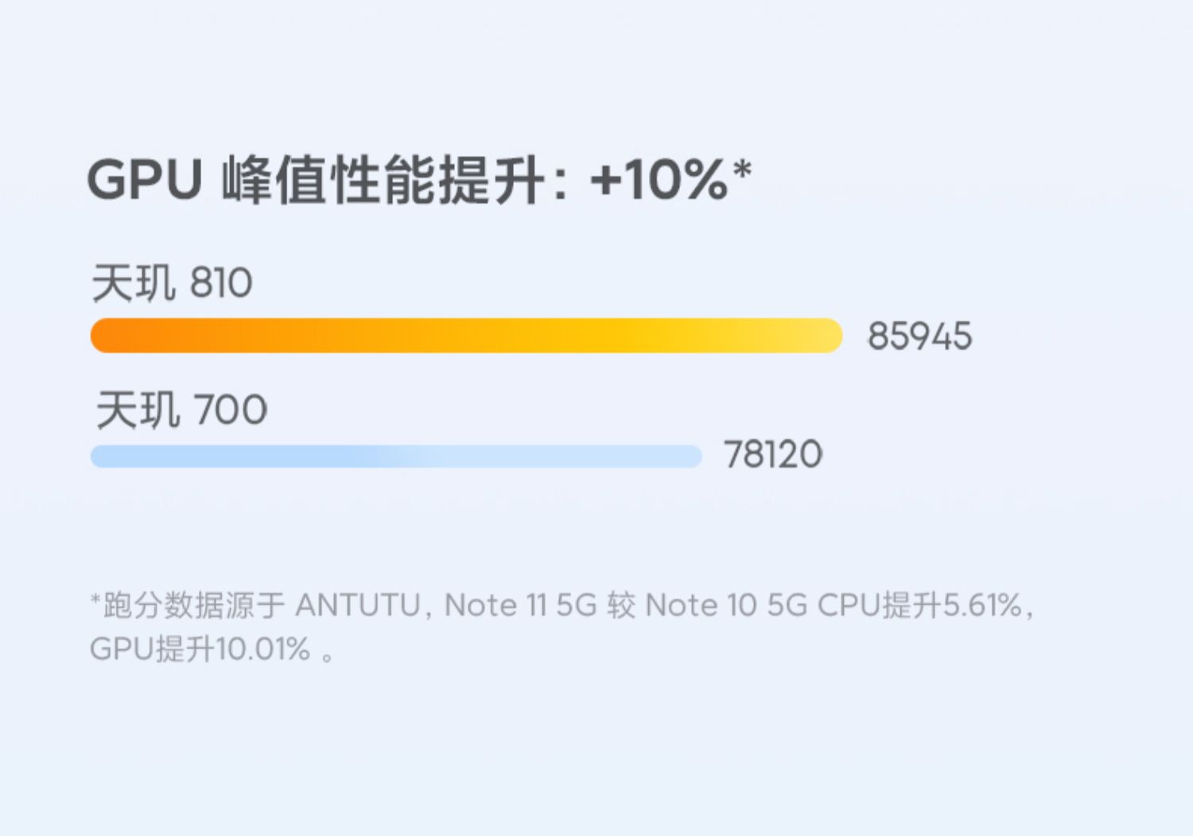Click 峰值性能提升 in the heading
The image size is (1193, 836).
pos(383,180)
